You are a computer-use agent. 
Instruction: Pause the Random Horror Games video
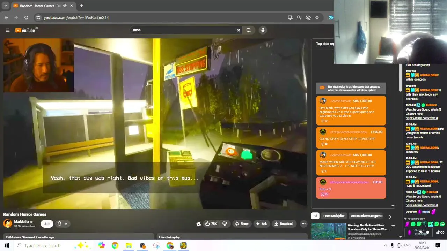[155, 123]
